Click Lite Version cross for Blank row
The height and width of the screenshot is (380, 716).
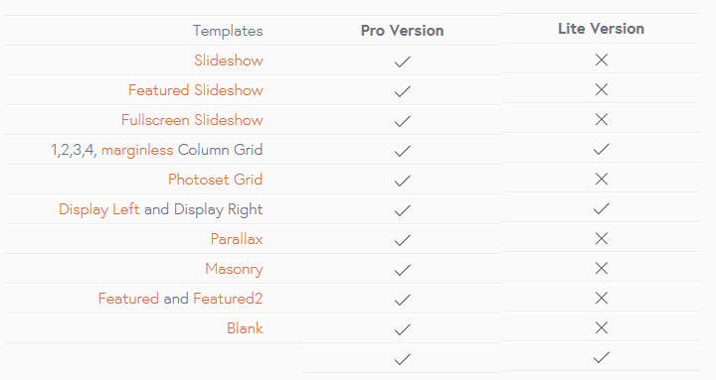(x=602, y=327)
